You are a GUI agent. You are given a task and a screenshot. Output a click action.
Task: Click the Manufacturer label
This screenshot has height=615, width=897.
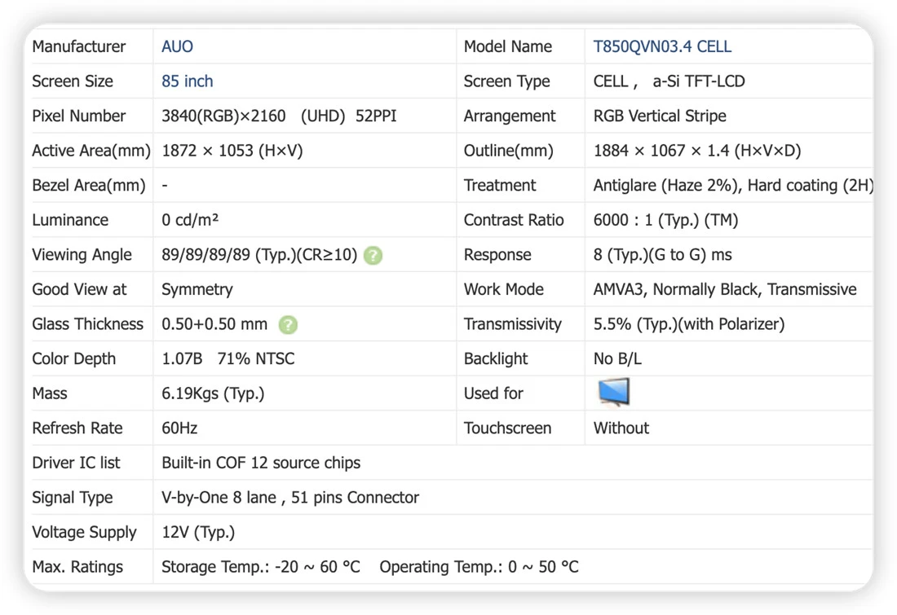(x=79, y=46)
